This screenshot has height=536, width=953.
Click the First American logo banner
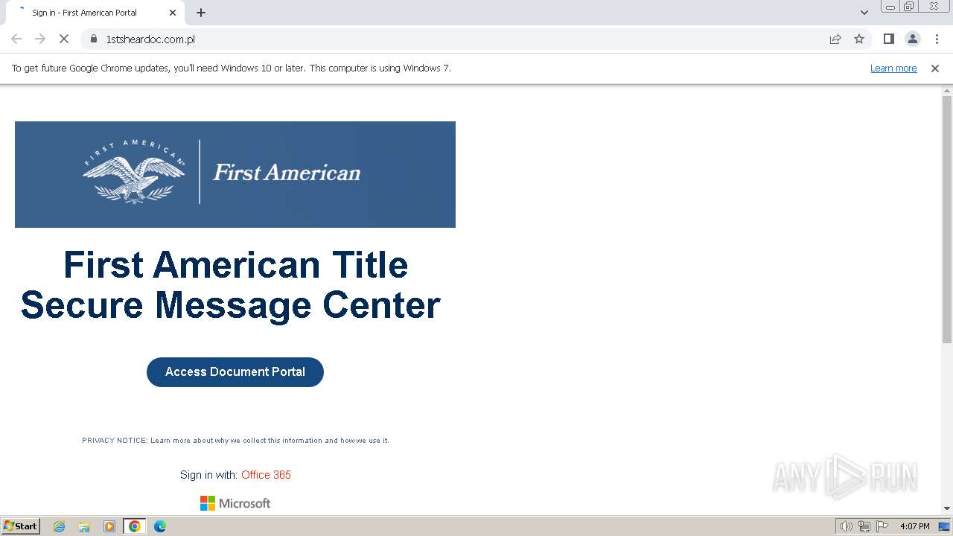[x=235, y=174]
